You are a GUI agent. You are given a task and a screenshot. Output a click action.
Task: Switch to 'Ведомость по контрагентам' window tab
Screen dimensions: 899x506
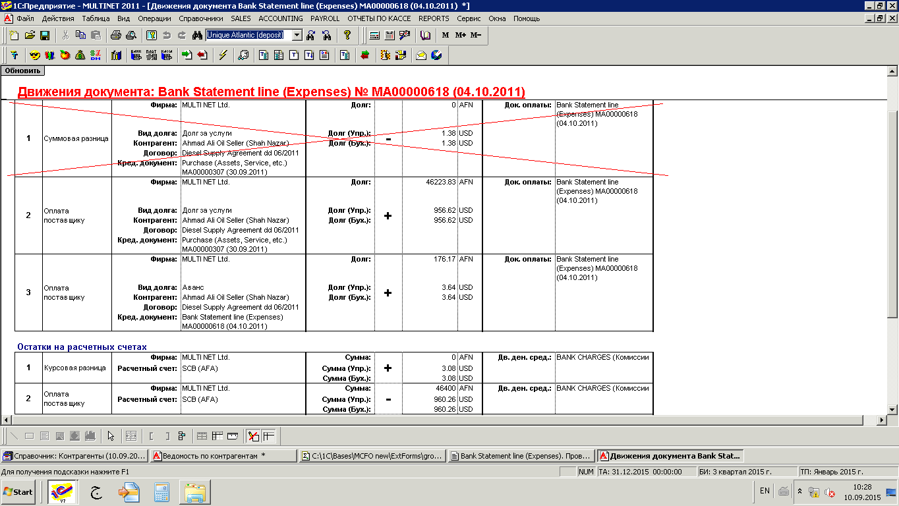point(223,455)
